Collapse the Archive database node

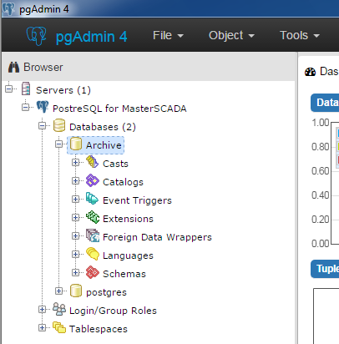point(59,144)
